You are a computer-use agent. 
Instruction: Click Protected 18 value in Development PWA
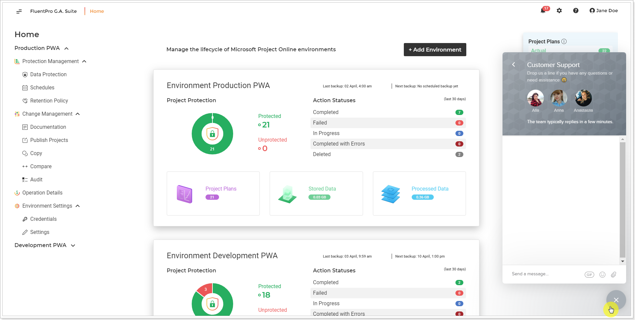pyautogui.click(x=264, y=295)
